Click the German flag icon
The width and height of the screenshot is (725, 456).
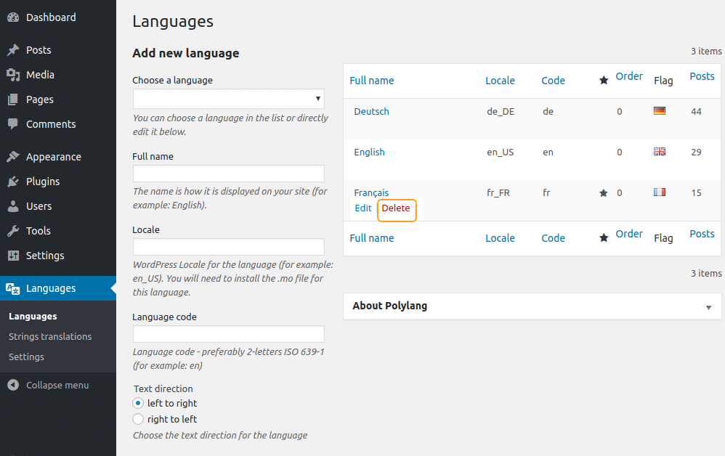[x=660, y=110]
